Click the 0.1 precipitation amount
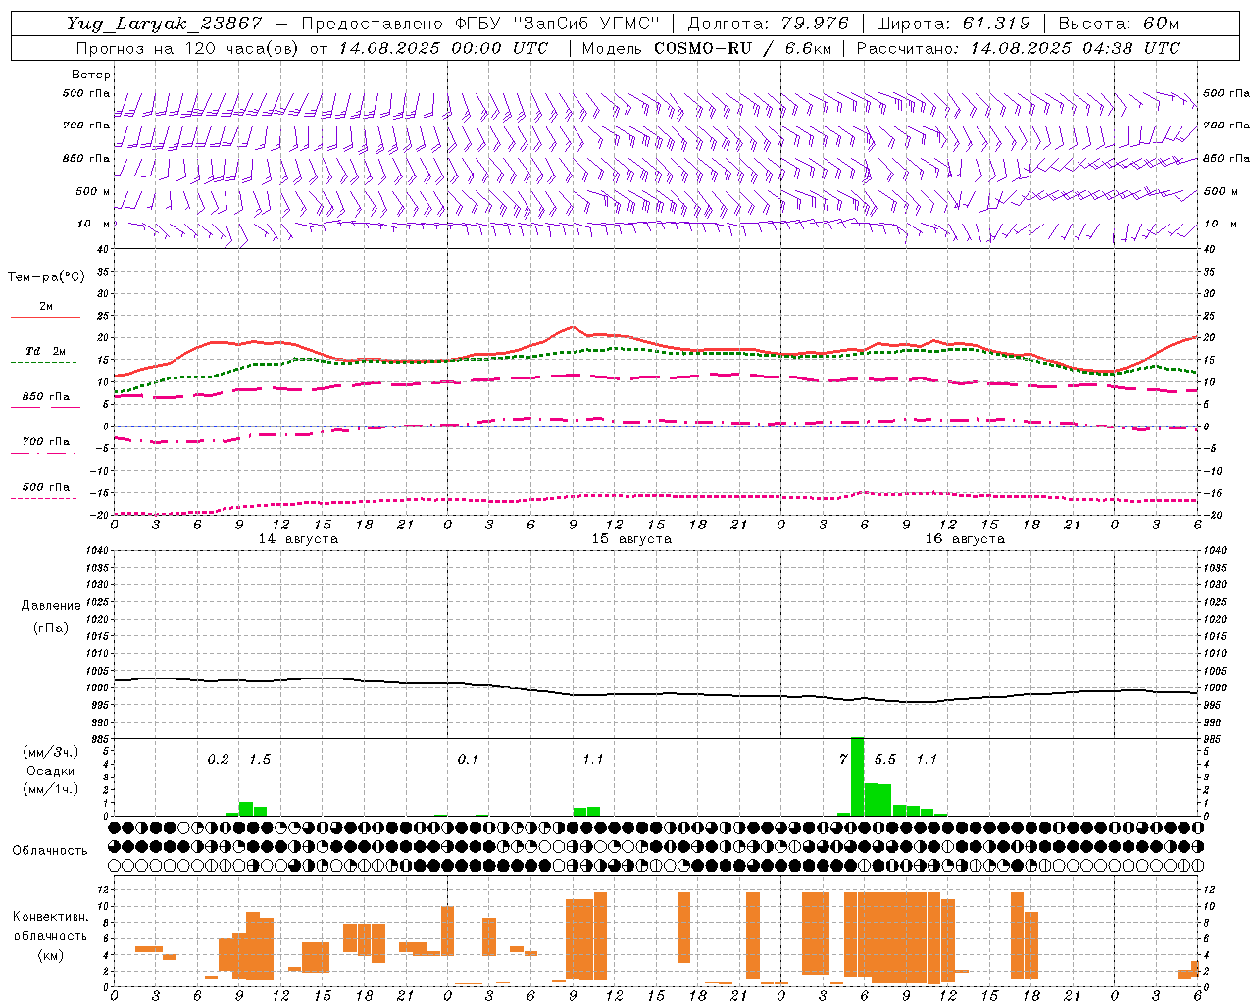Image resolution: width=1255 pixels, height=1004 pixels. pos(468,760)
